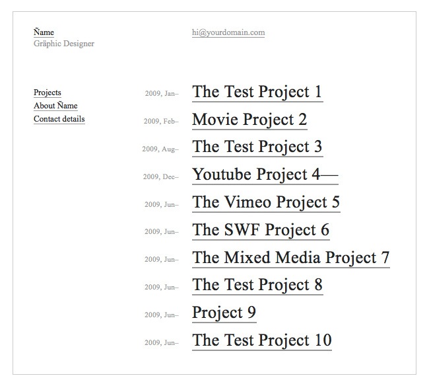Open the Projects navigation item
The height and width of the screenshot is (386, 429).
click(48, 93)
